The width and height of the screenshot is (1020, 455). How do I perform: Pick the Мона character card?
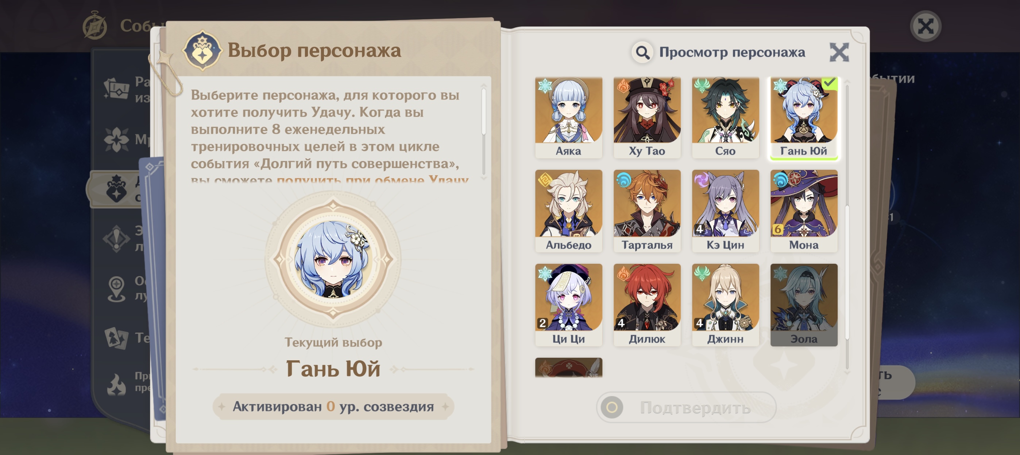point(804,211)
